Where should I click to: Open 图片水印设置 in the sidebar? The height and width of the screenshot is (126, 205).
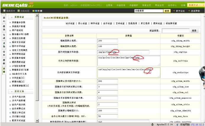(x=19, y=46)
